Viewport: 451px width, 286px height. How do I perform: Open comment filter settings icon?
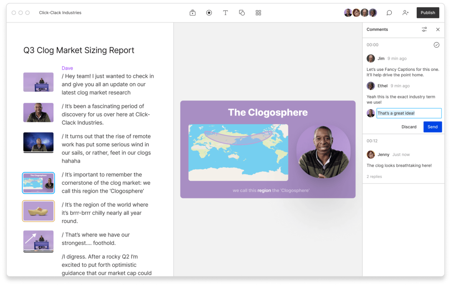424,30
